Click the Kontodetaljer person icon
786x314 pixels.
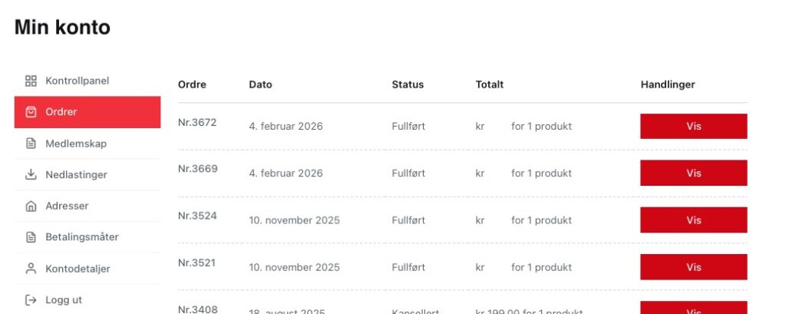click(x=31, y=269)
